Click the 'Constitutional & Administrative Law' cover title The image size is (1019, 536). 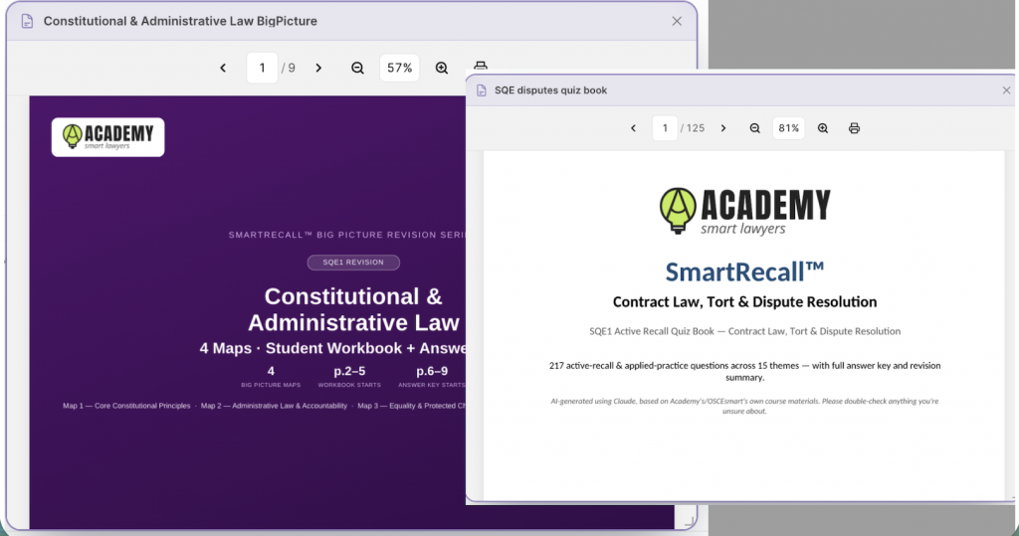pyautogui.click(x=353, y=309)
